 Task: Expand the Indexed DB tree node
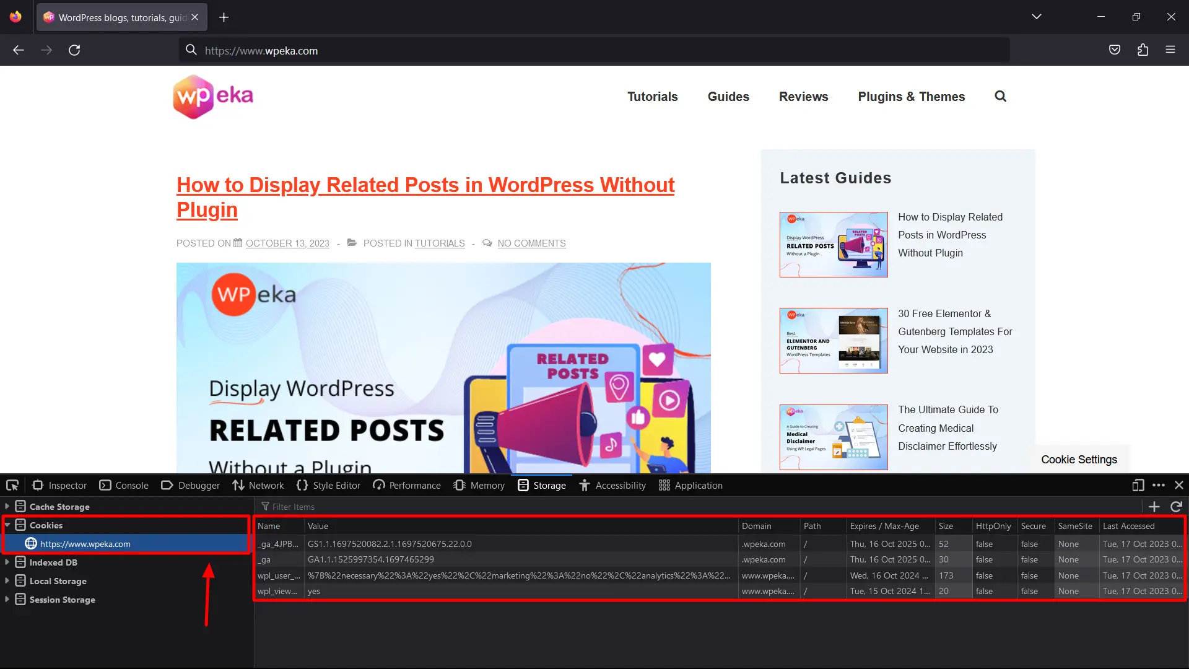(x=7, y=562)
